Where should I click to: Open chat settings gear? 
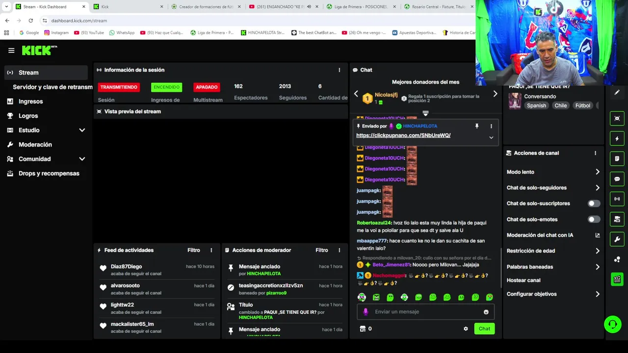click(x=466, y=328)
